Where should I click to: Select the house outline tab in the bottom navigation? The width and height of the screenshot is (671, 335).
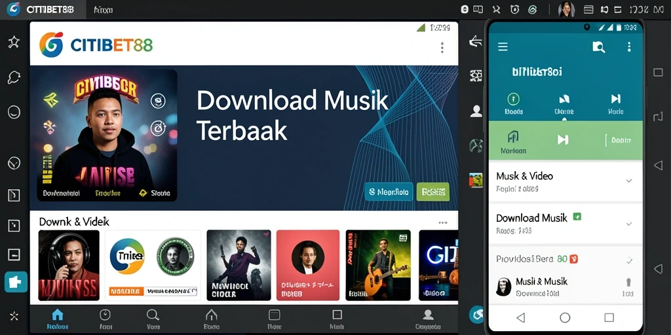point(212,320)
